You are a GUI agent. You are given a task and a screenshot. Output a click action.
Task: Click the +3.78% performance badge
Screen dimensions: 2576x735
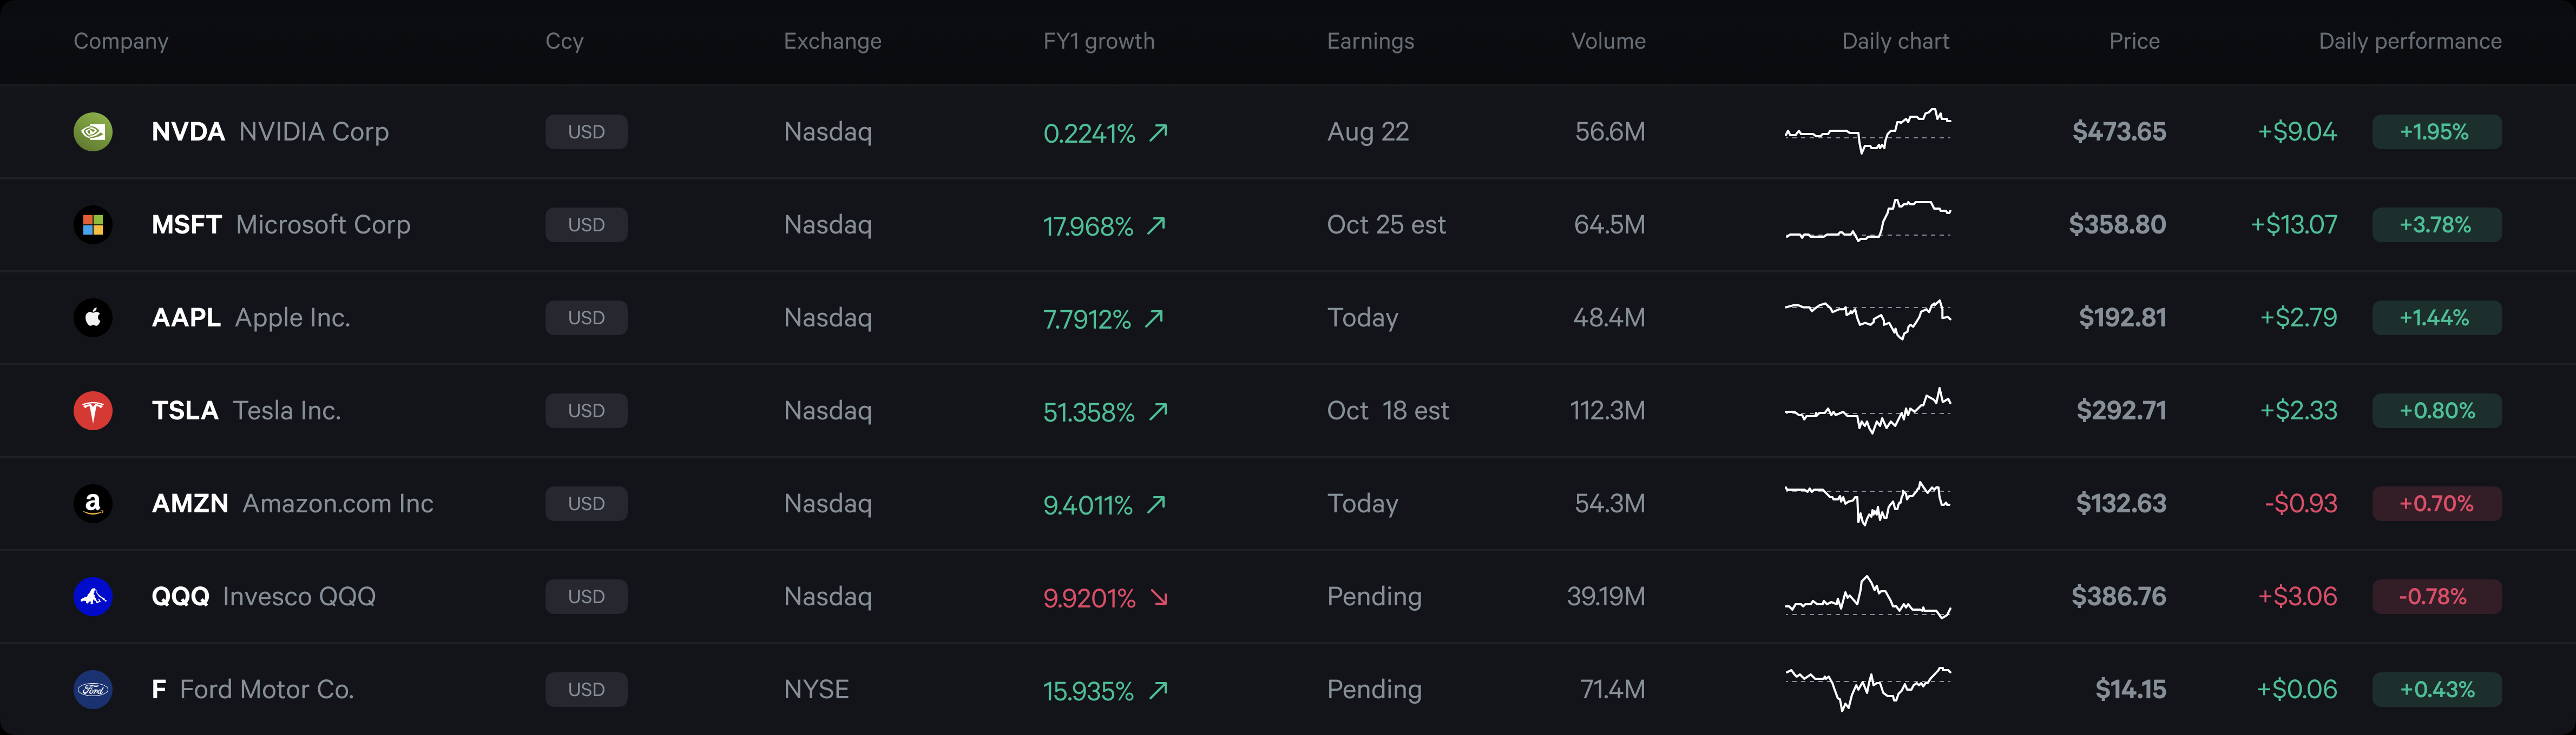tap(2436, 225)
